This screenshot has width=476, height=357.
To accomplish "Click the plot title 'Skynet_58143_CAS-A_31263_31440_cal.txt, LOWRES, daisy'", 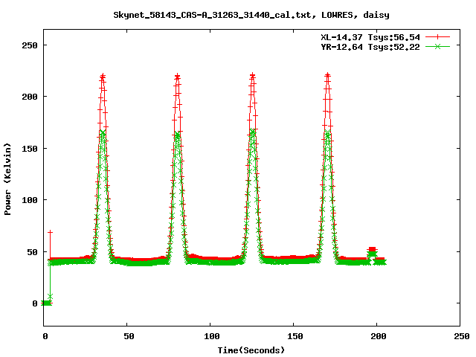I will click(251, 15).
